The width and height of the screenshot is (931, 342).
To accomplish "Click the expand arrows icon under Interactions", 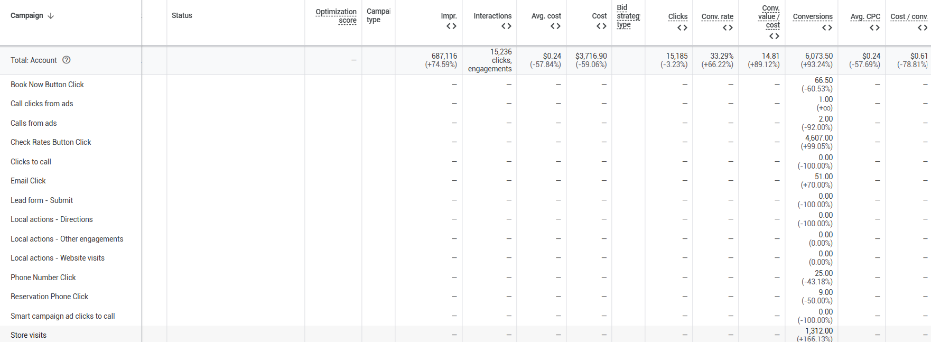I will pyautogui.click(x=506, y=26).
